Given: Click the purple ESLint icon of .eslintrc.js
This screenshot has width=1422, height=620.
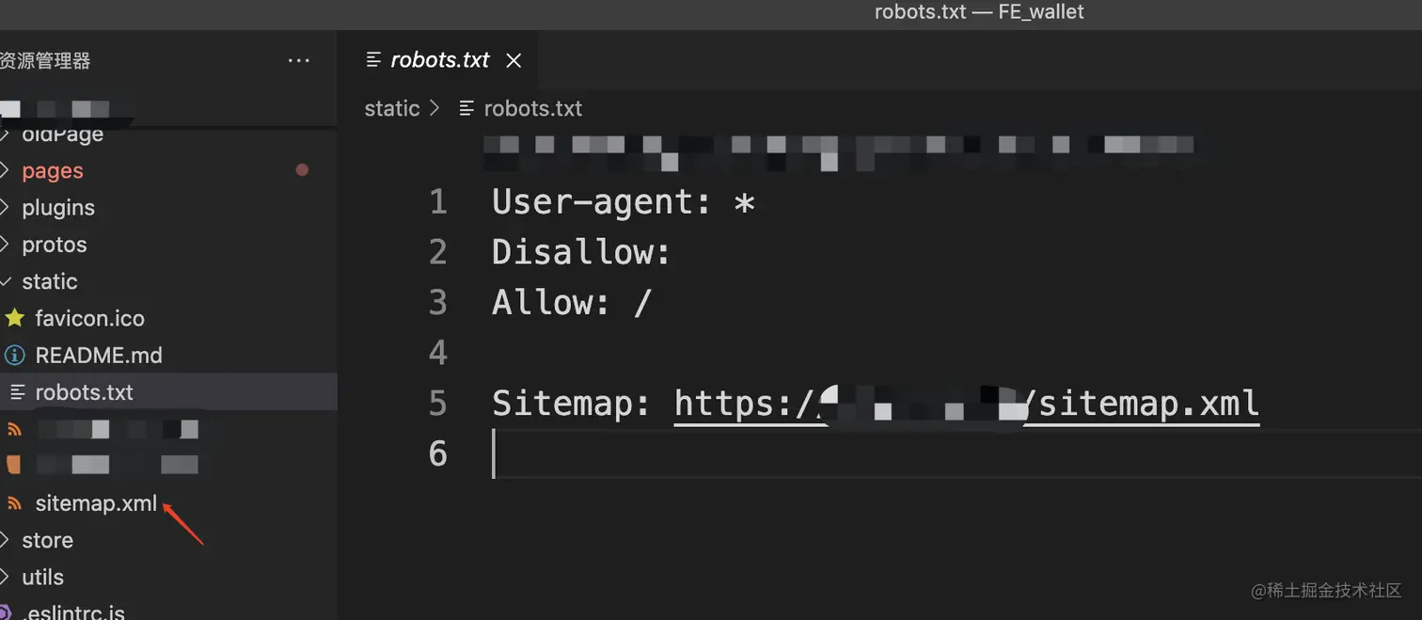Looking at the screenshot, I should [8, 612].
